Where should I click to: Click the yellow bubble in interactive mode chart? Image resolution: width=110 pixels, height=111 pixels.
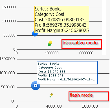pos(50,42)
